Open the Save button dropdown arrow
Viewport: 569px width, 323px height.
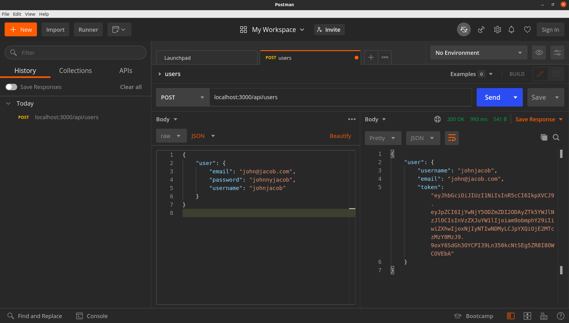557,97
